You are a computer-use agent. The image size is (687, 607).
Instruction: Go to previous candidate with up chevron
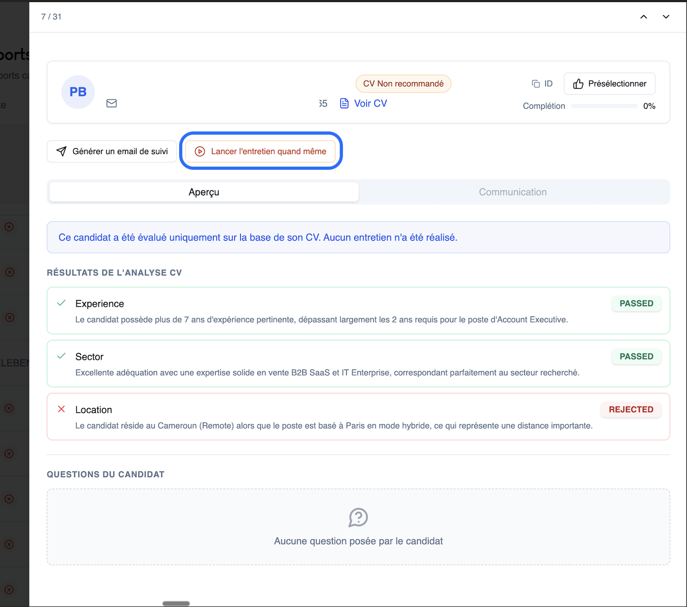[644, 17]
